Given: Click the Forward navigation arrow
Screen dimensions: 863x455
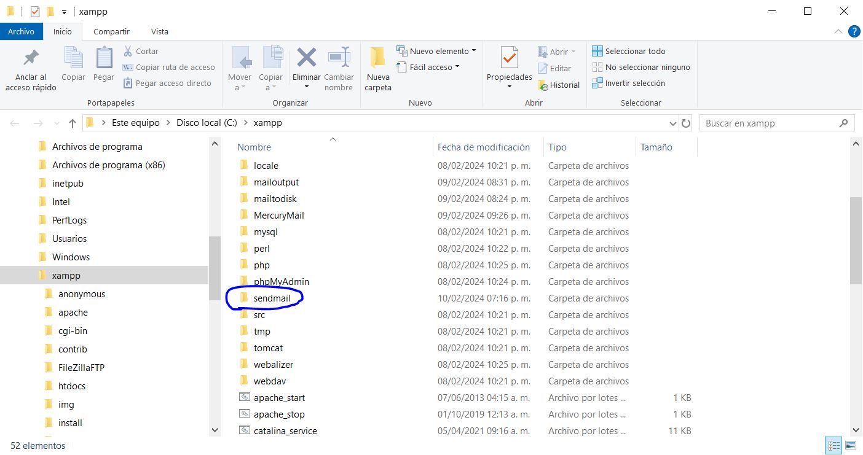Looking at the screenshot, I should point(38,123).
